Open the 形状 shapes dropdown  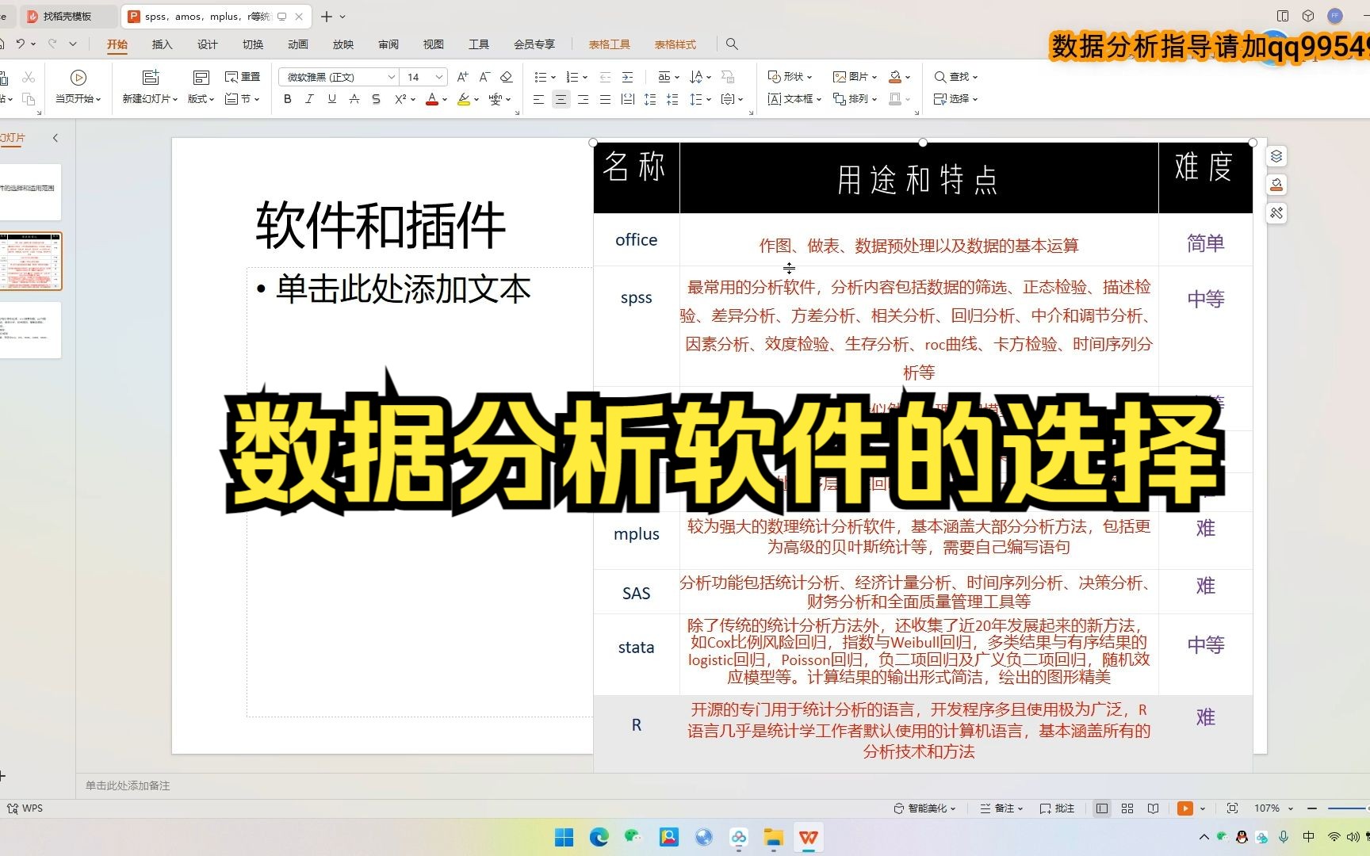click(x=790, y=77)
